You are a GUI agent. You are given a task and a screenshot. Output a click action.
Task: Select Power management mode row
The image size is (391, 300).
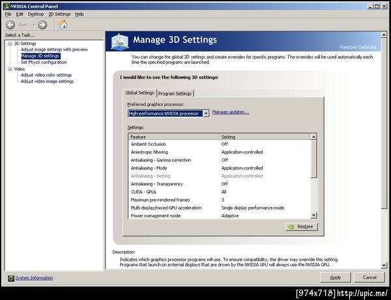click(x=220, y=215)
